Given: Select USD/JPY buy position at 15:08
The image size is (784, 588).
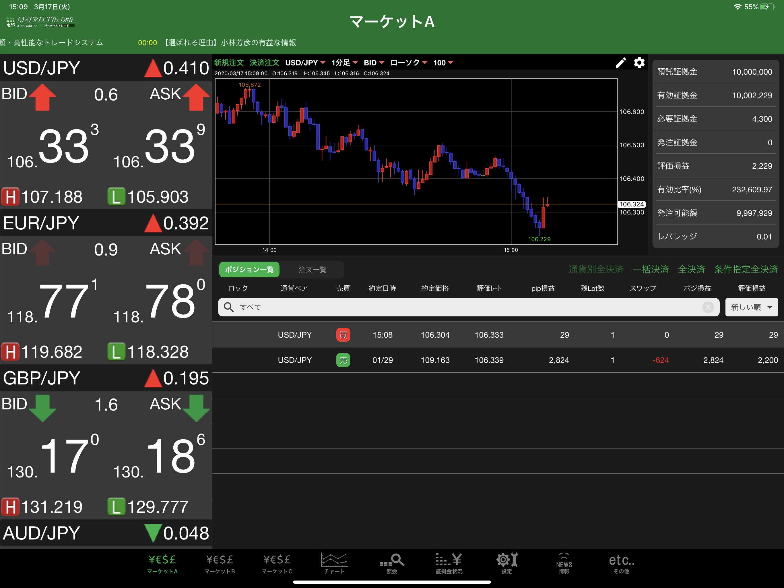Looking at the screenshot, I should tap(498, 335).
